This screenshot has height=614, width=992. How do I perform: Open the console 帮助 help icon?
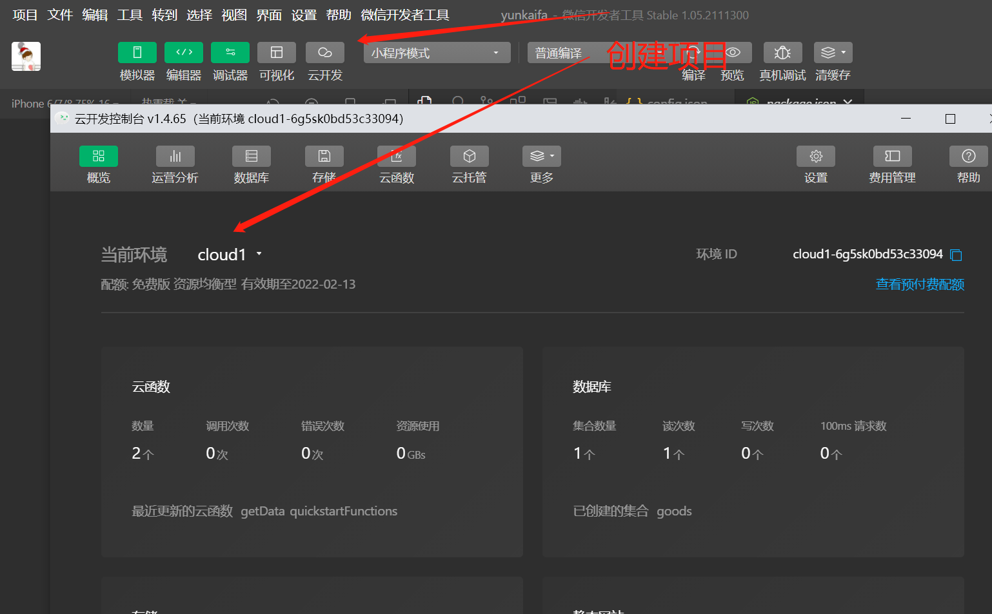pos(969,157)
